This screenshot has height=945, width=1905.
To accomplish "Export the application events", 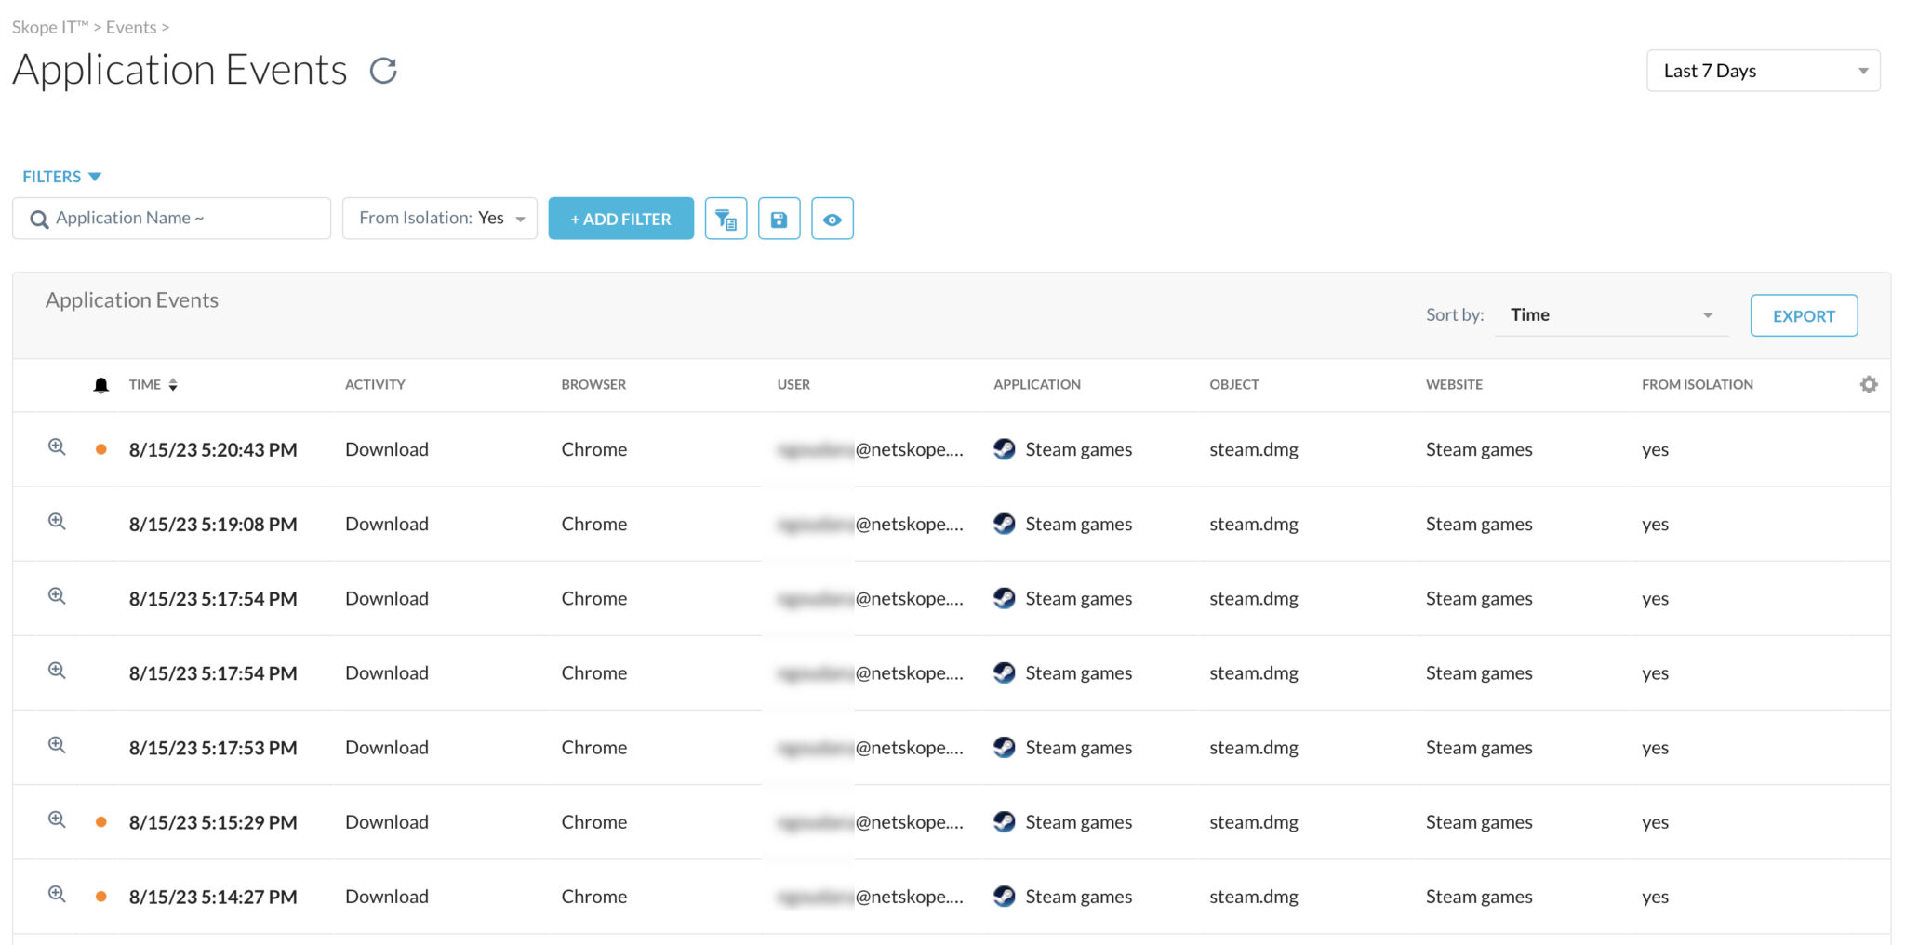I will 1803,316.
